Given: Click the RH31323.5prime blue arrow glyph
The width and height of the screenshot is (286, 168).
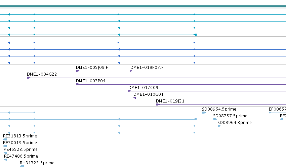Looking at the screenshot, I should click(x=22, y=166).
